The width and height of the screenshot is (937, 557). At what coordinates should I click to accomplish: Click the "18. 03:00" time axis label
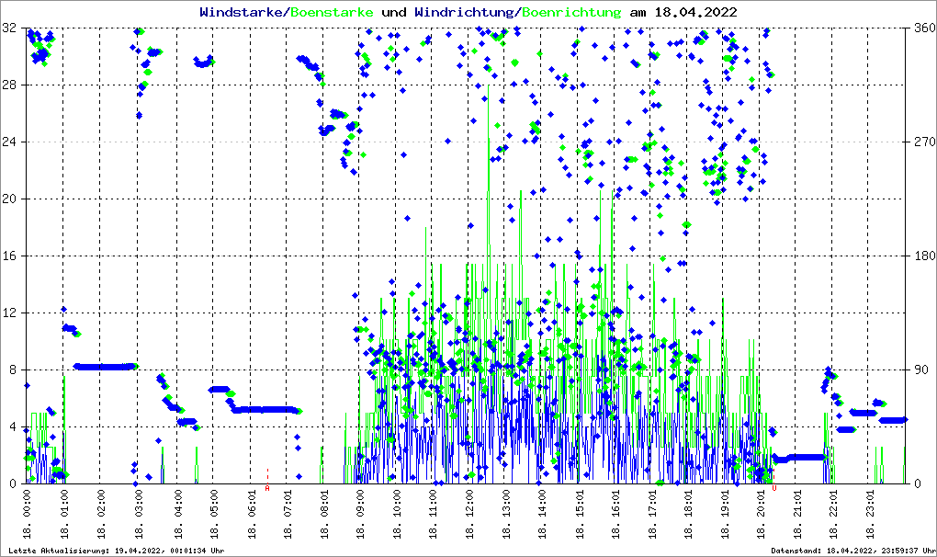click(x=139, y=513)
